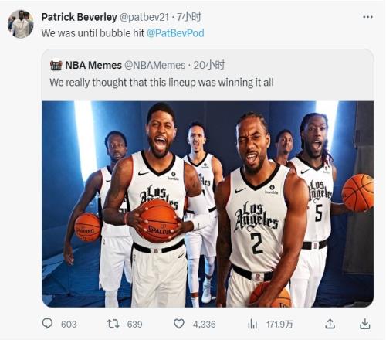386x340 pixels.
Task: Click the @NBAMemes handle
Action: [155, 65]
